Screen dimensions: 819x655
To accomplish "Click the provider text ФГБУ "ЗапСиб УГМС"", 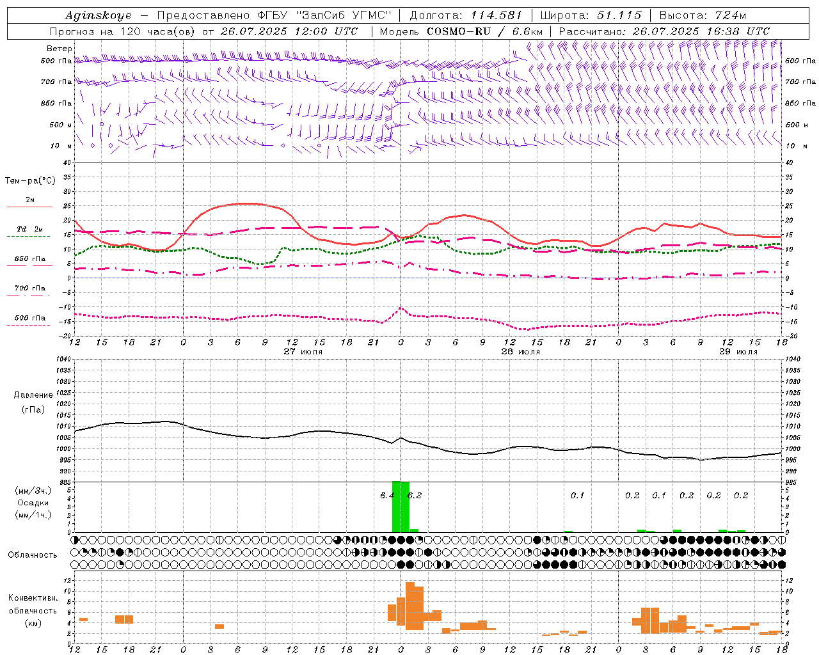I will point(323,15).
